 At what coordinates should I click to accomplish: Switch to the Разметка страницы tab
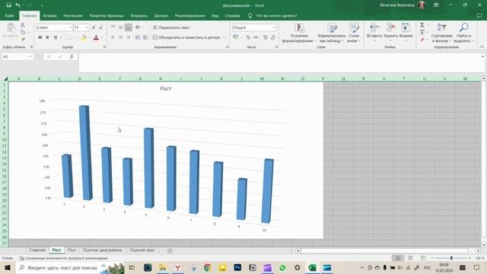(107, 15)
